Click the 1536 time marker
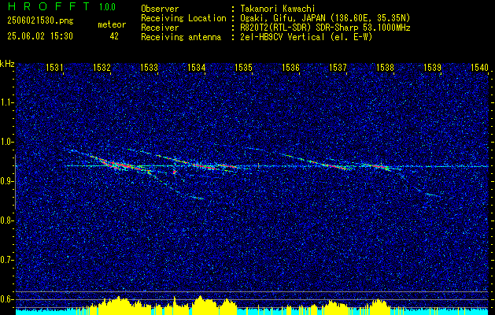 (x=290, y=67)
